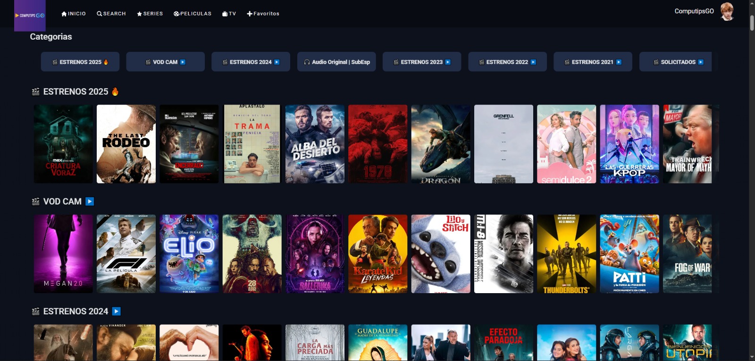Click the user profile avatar
Image resolution: width=755 pixels, height=361 pixels.
(727, 11)
